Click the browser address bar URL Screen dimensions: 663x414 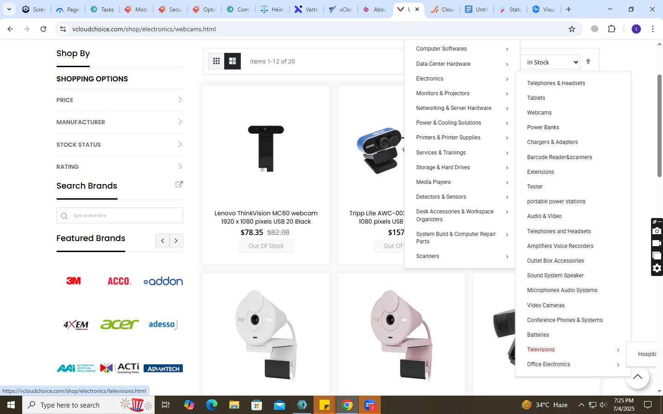tap(144, 29)
